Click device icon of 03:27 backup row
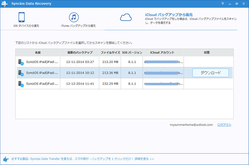Screen dimensions: 249x165 [x=21, y=62]
